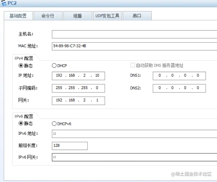Open the 组播 tab

(78, 16)
